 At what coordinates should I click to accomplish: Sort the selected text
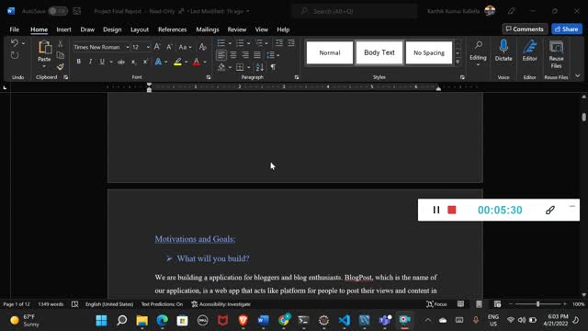point(259,67)
